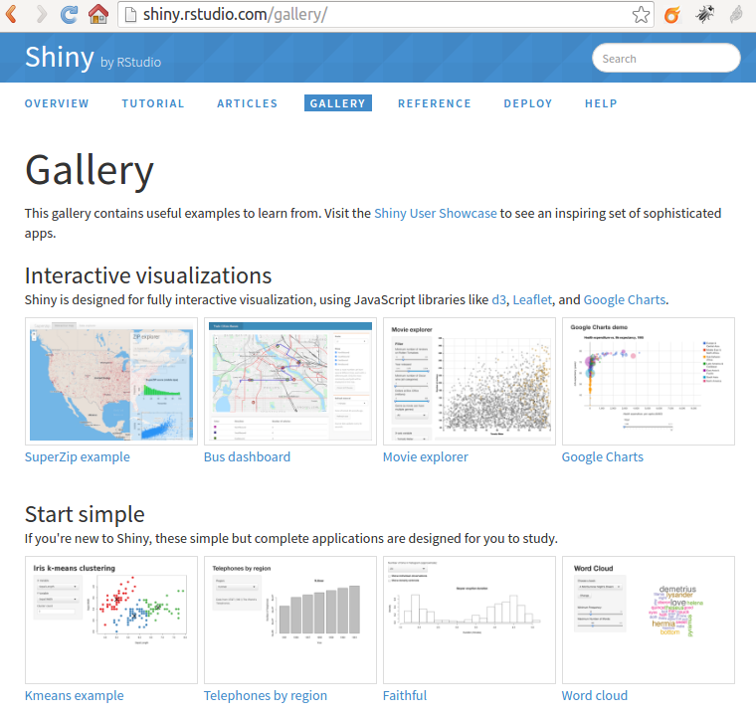Click the Google Charts link in the description
The height and width of the screenshot is (716, 756).
625,299
